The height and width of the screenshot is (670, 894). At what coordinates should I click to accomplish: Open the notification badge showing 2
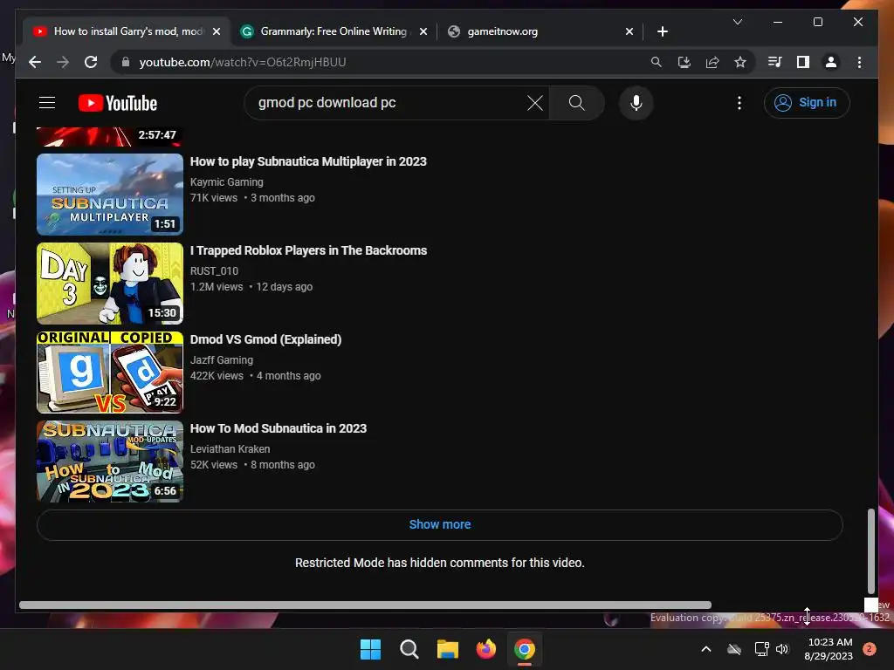coord(869,649)
